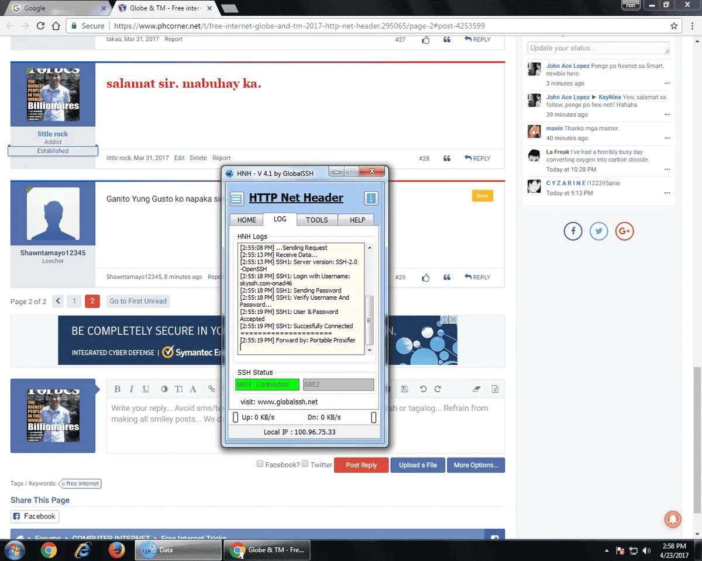The height and width of the screenshot is (561, 702).
Task: Edit the little rock post #28
Action: click(180, 158)
